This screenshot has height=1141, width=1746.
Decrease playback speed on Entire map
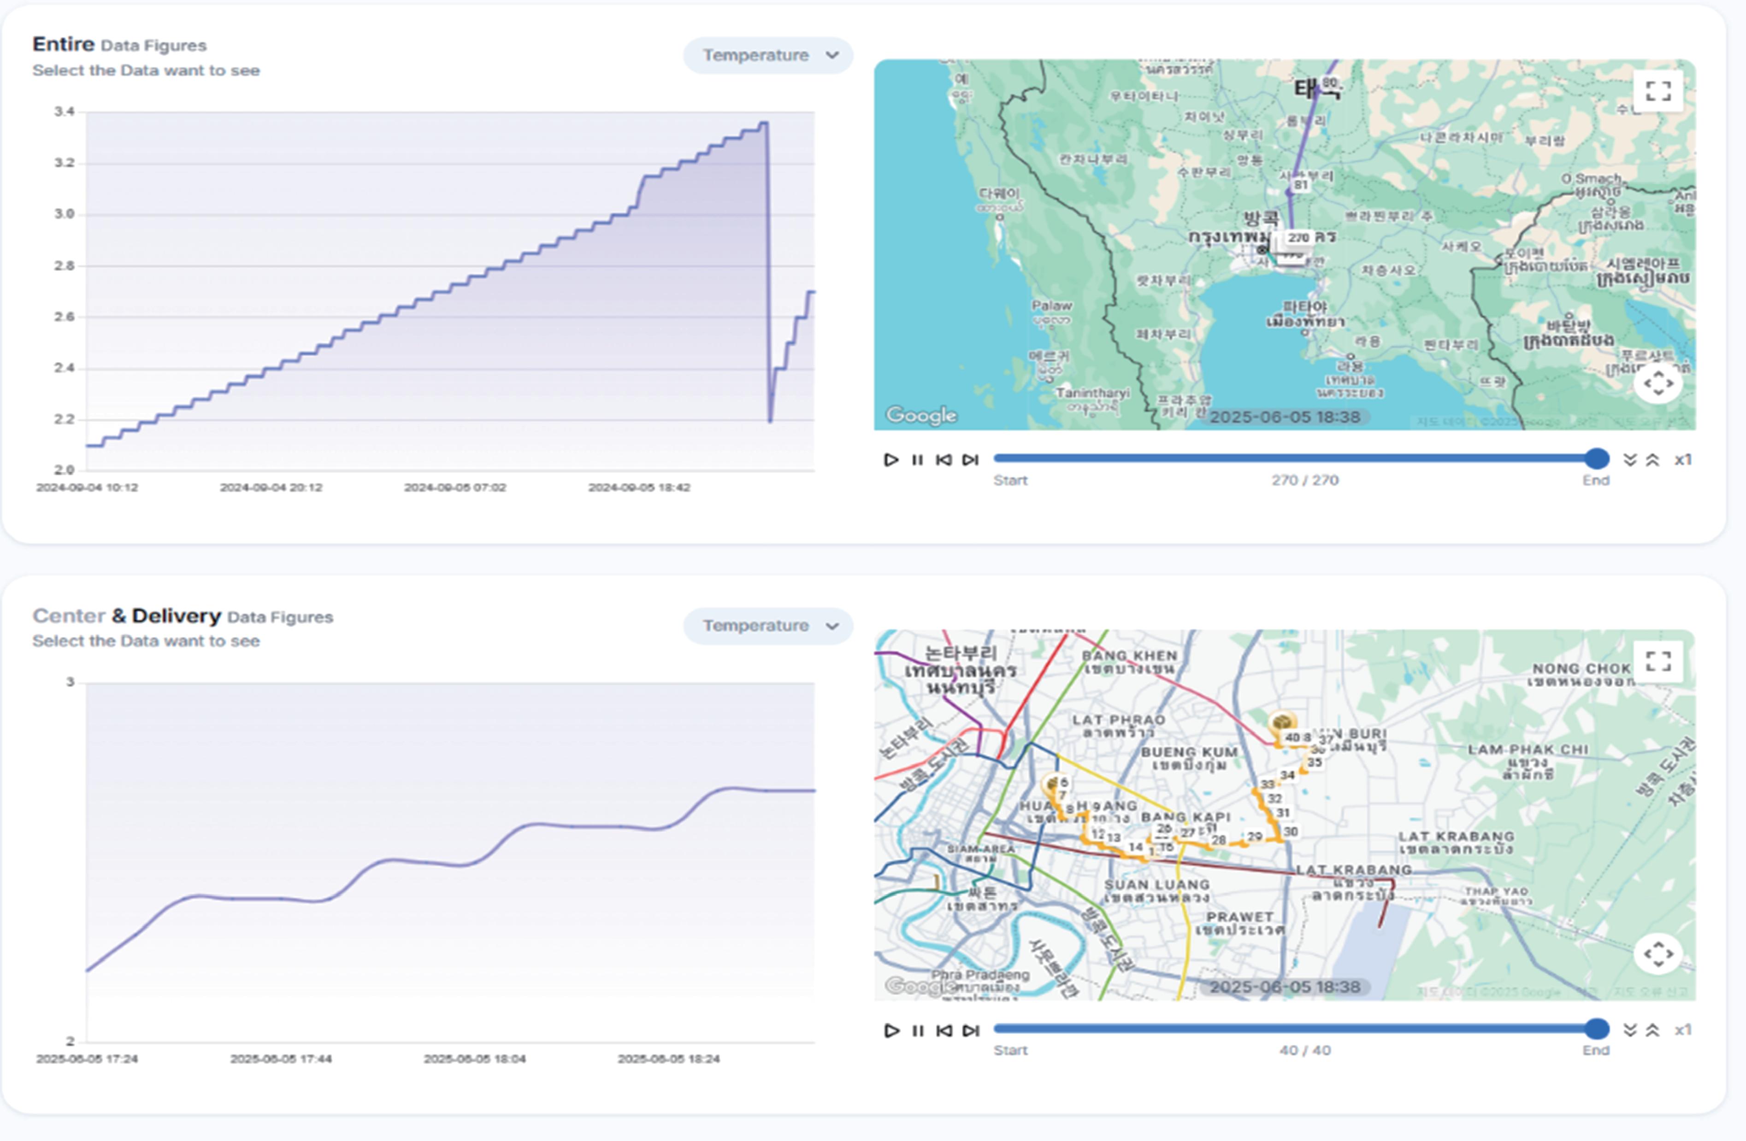pyautogui.click(x=1629, y=460)
